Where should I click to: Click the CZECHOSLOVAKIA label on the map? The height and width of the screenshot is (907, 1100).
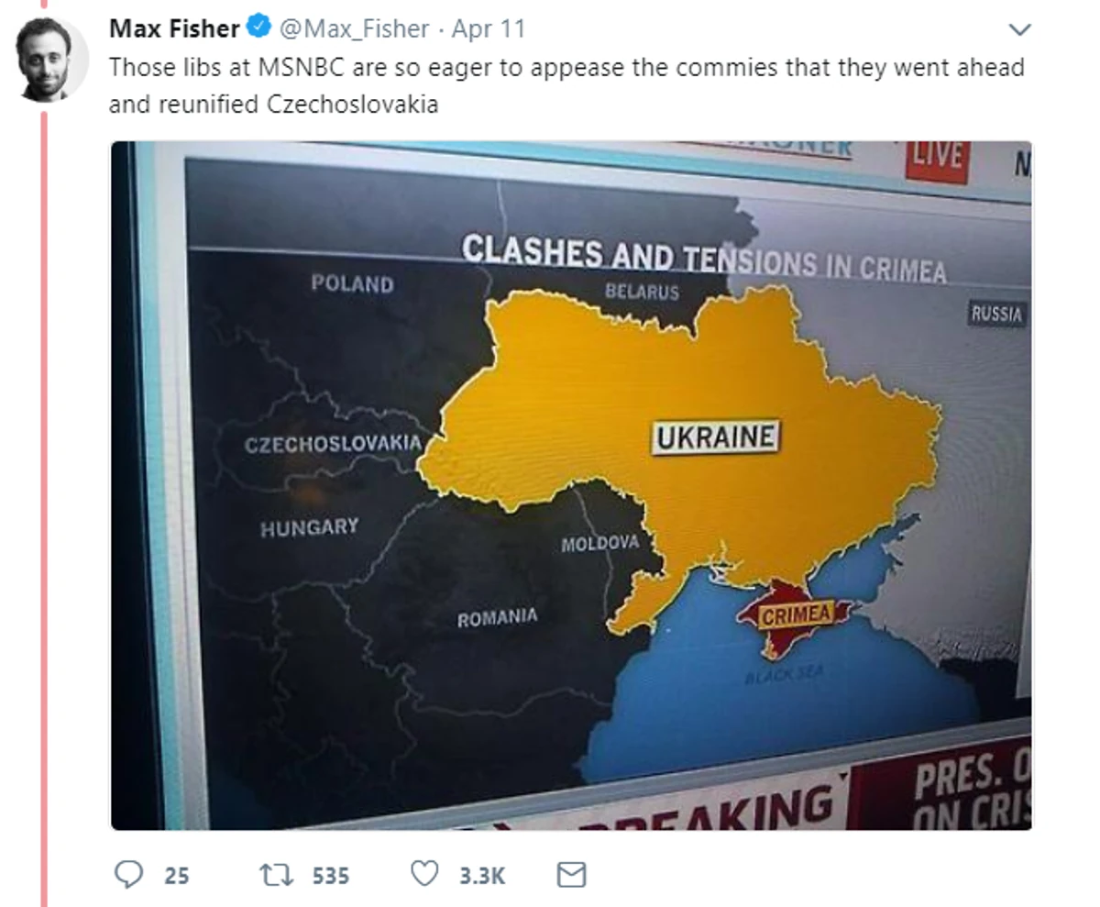coord(333,445)
